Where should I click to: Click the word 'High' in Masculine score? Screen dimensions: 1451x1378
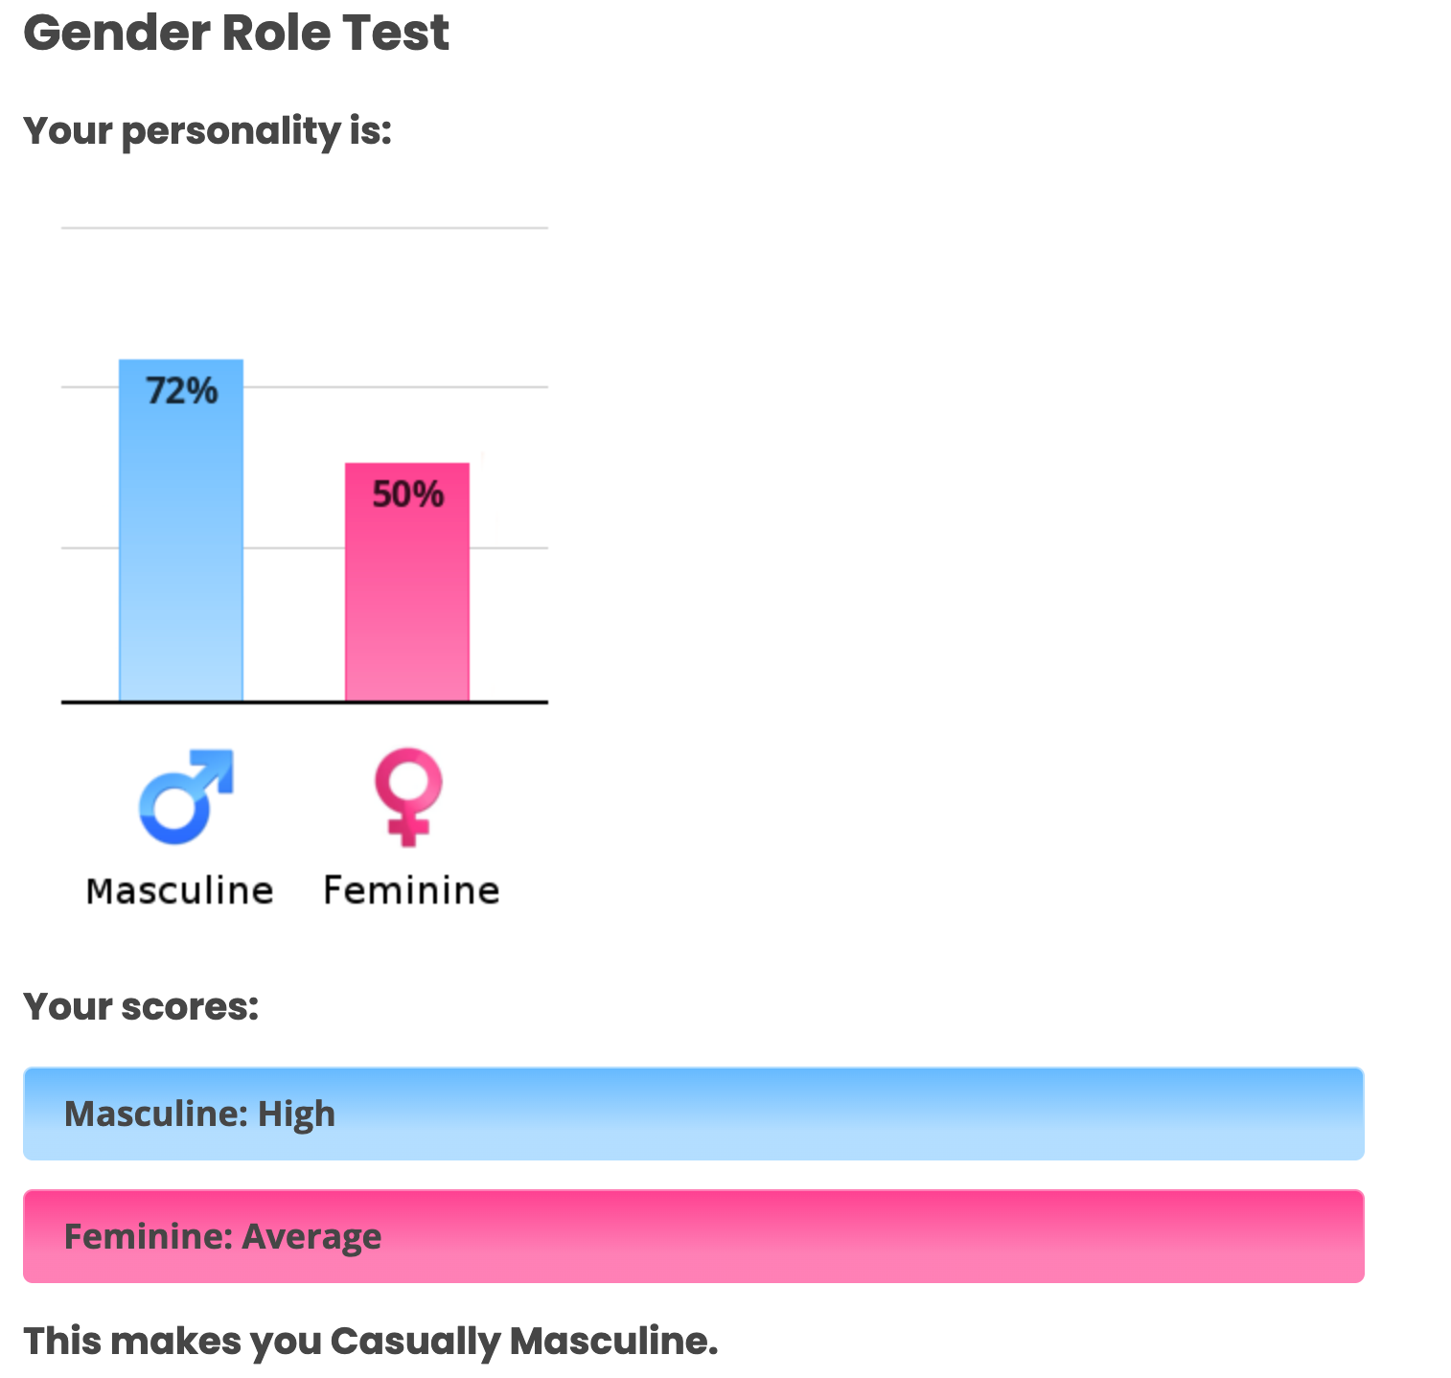pos(297,1114)
